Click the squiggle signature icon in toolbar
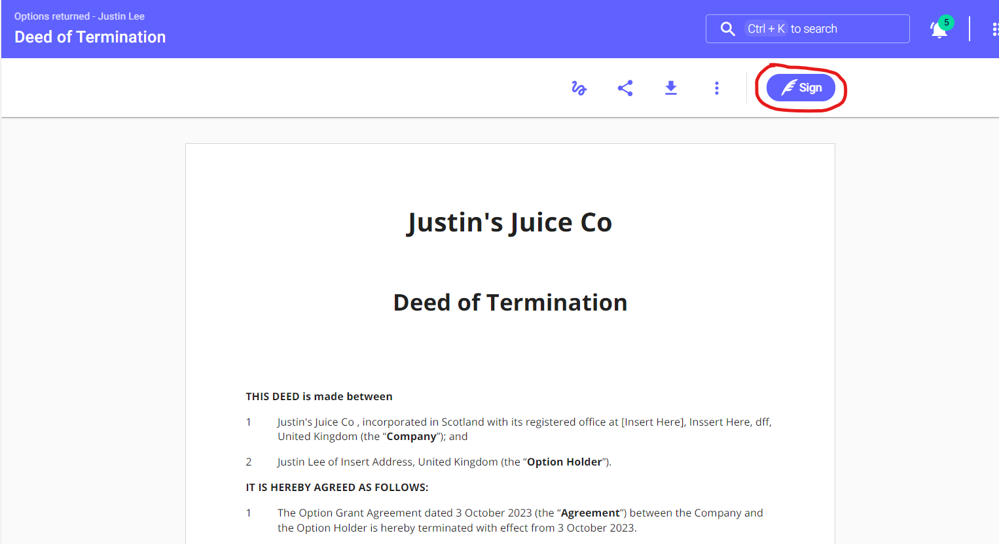The width and height of the screenshot is (999, 544). point(579,88)
